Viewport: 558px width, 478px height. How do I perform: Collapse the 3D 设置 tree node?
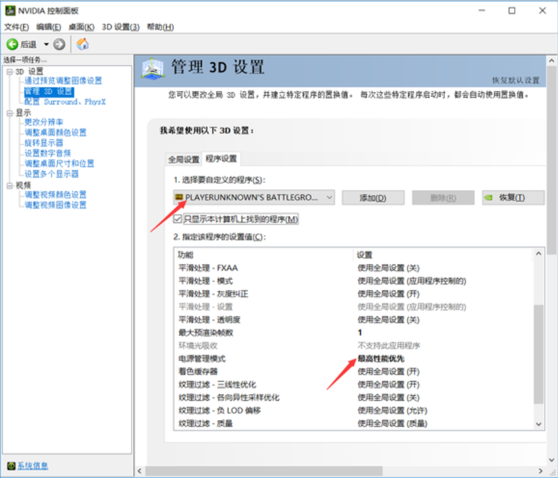pyautogui.click(x=9, y=72)
